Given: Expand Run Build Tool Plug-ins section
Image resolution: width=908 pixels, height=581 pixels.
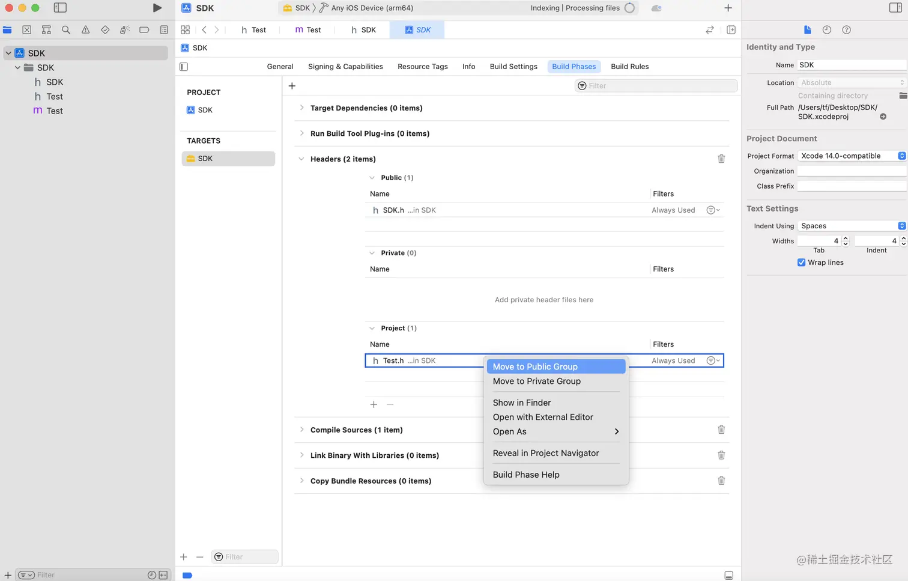Looking at the screenshot, I should click(x=301, y=133).
